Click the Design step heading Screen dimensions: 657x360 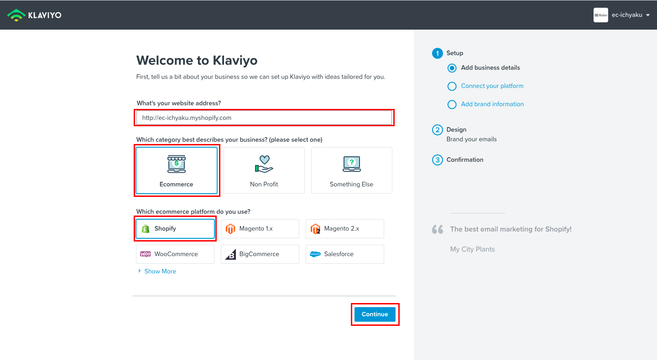[456, 130]
